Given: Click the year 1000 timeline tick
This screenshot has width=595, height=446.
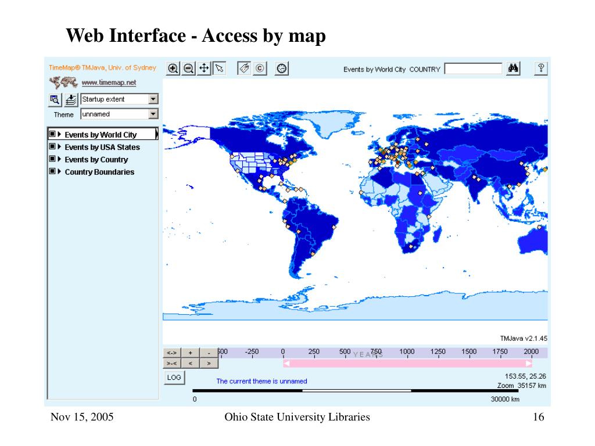Looking at the screenshot, I should [x=407, y=353].
